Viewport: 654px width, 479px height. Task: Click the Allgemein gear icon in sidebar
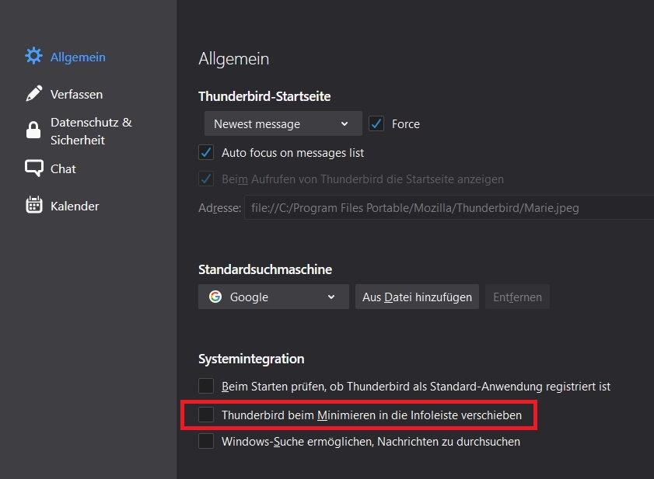[33, 57]
